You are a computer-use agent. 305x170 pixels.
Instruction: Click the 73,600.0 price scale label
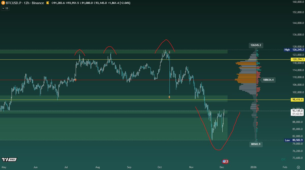point(297,158)
